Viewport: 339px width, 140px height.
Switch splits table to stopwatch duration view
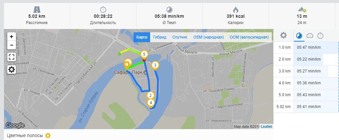point(320,36)
